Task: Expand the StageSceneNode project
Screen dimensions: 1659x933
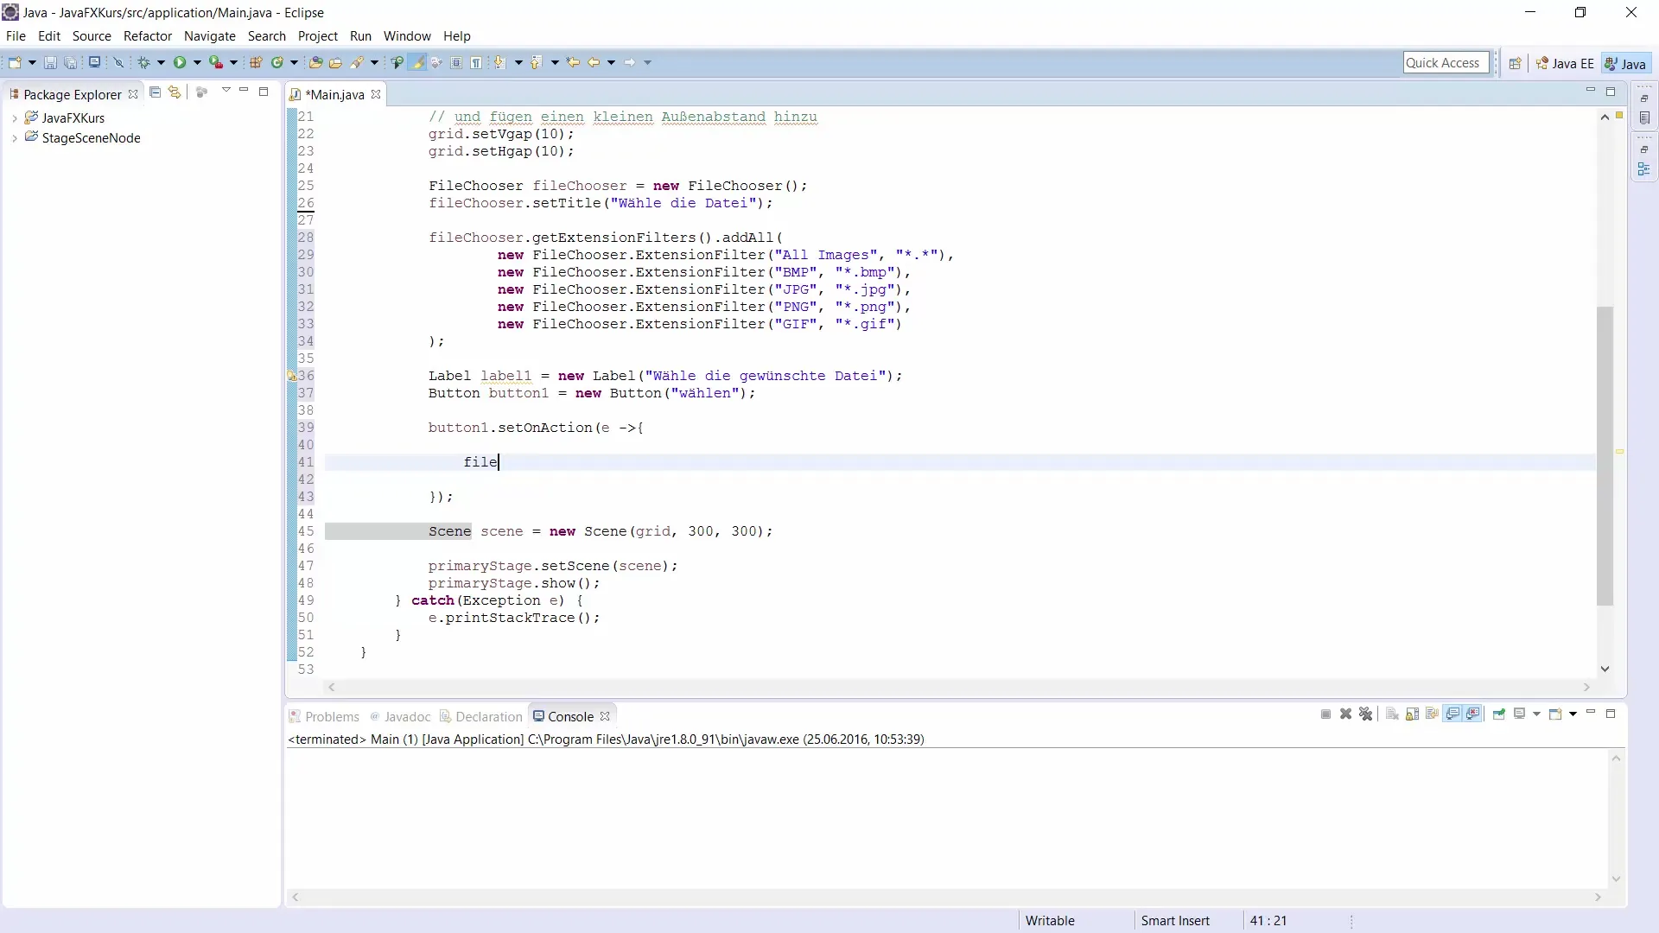Action: [x=14, y=138]
